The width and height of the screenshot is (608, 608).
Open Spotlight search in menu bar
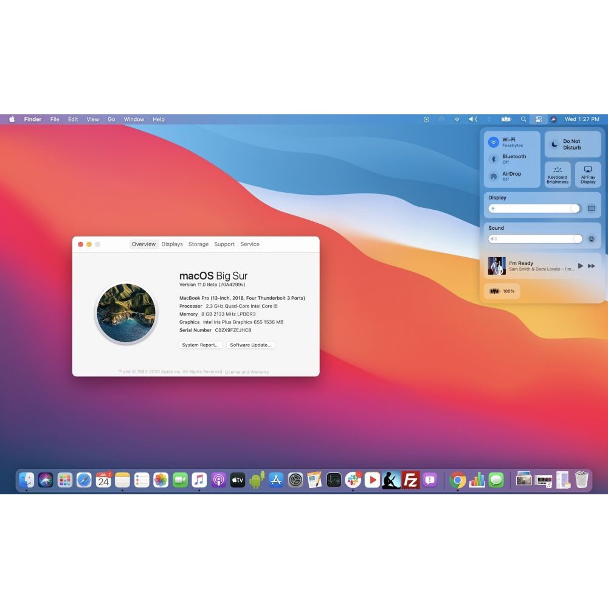pyautogui.click(x=523, y=119)
